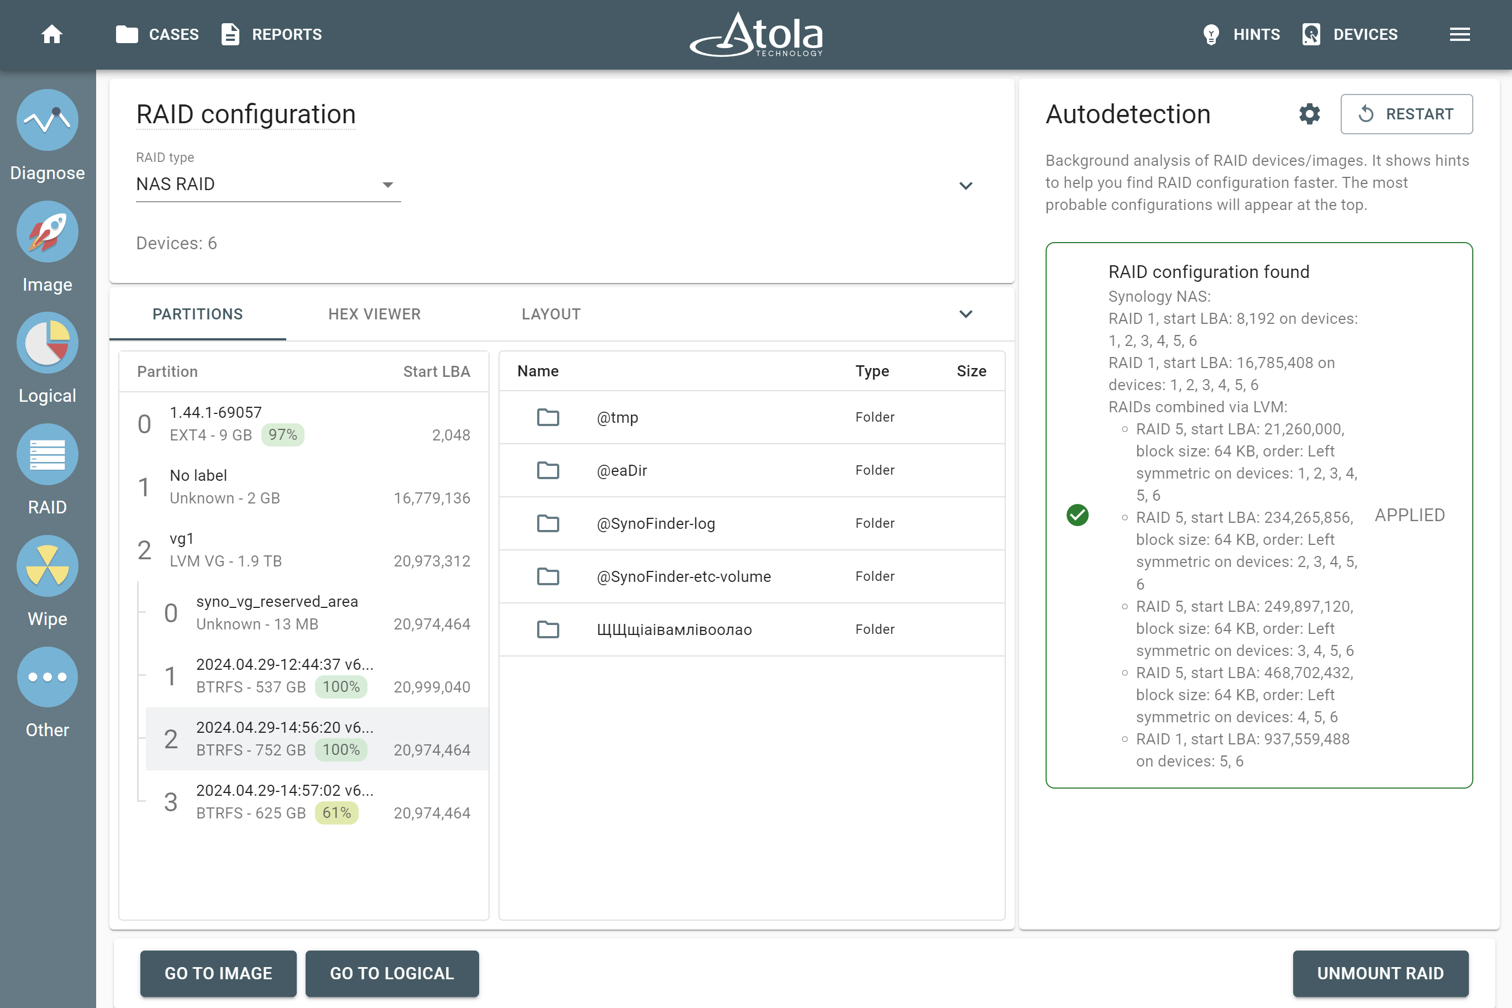Click Restart autodetection button
1512x1008 pixels.
1406,114
